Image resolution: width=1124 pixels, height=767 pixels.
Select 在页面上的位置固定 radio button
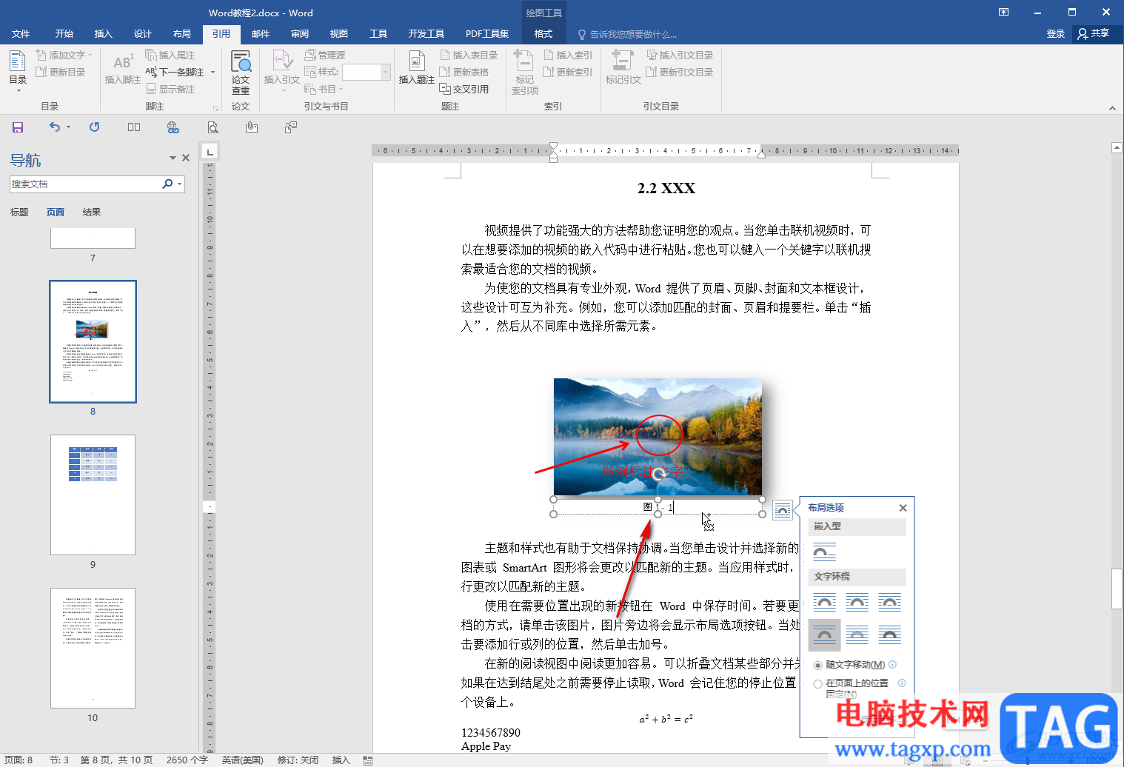tap(818, 684)
